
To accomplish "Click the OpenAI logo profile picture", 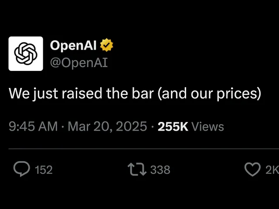I will coord(26,54).
